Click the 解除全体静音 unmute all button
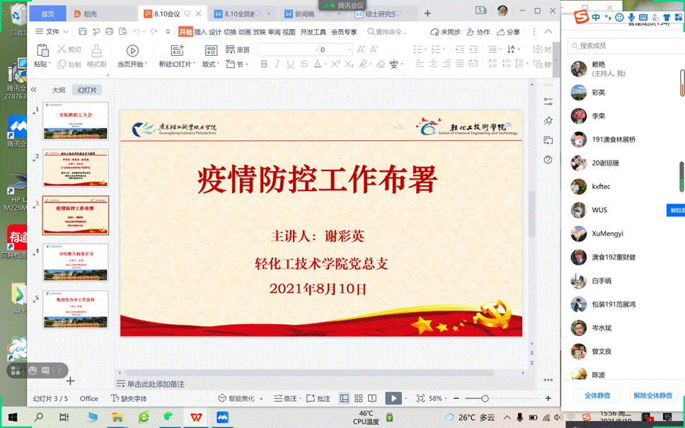 [652, 395]
